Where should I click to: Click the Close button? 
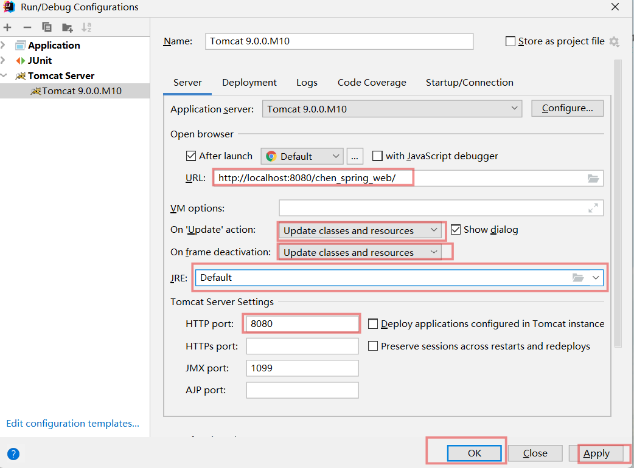point(535,453)
